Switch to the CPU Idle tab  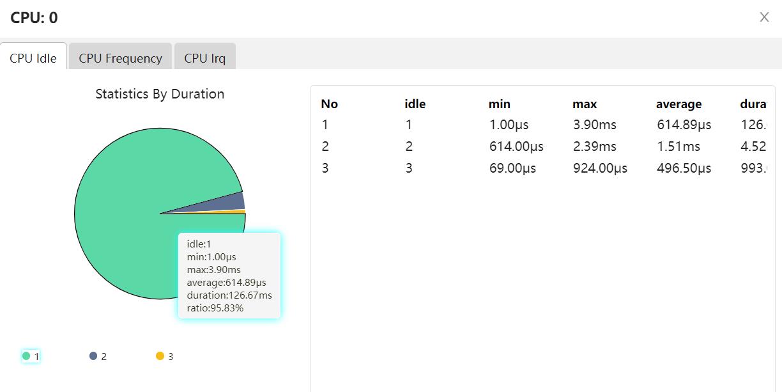(33, 58)
